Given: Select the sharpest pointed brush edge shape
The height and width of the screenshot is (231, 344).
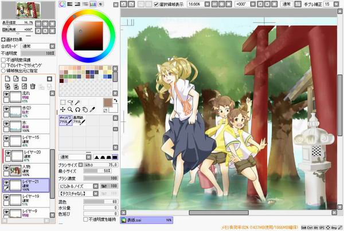Looking at the screenshot, I should 96,157.
